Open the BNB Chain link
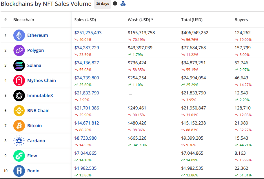The image size is (264, 179). click(x=38, y=111)
